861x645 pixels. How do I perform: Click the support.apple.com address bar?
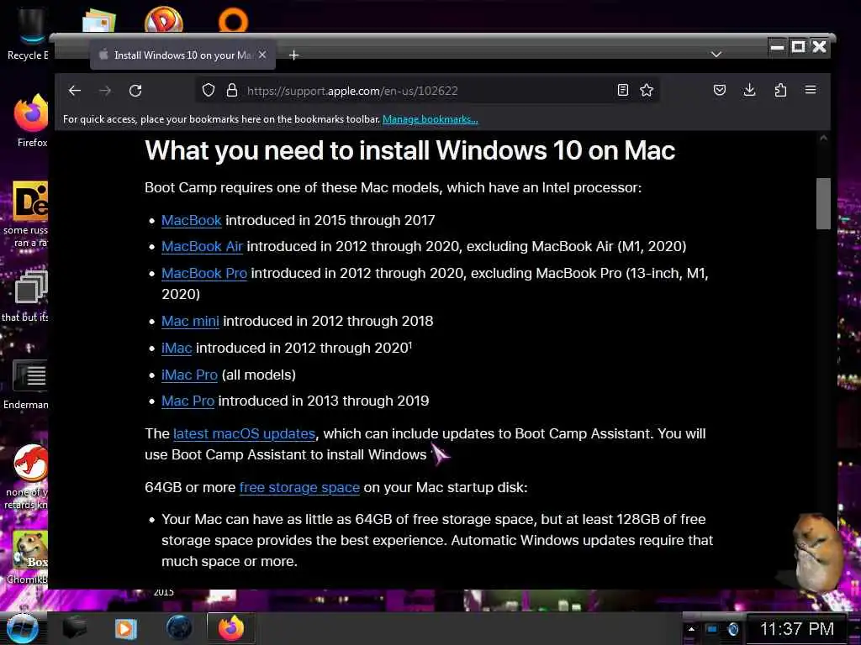[428, 91]
